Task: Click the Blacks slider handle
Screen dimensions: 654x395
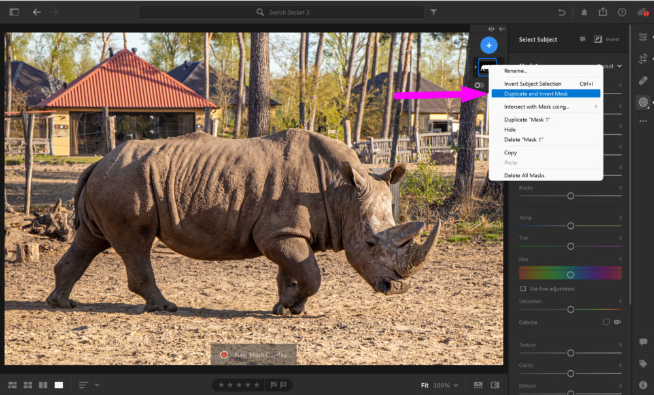Action: click(x=570, y=196)
